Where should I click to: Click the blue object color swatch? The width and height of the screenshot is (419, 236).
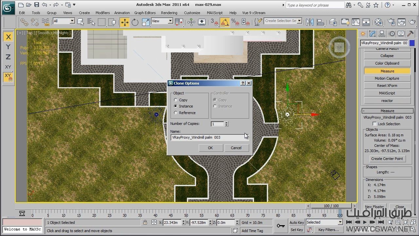(x=412, y=43)
